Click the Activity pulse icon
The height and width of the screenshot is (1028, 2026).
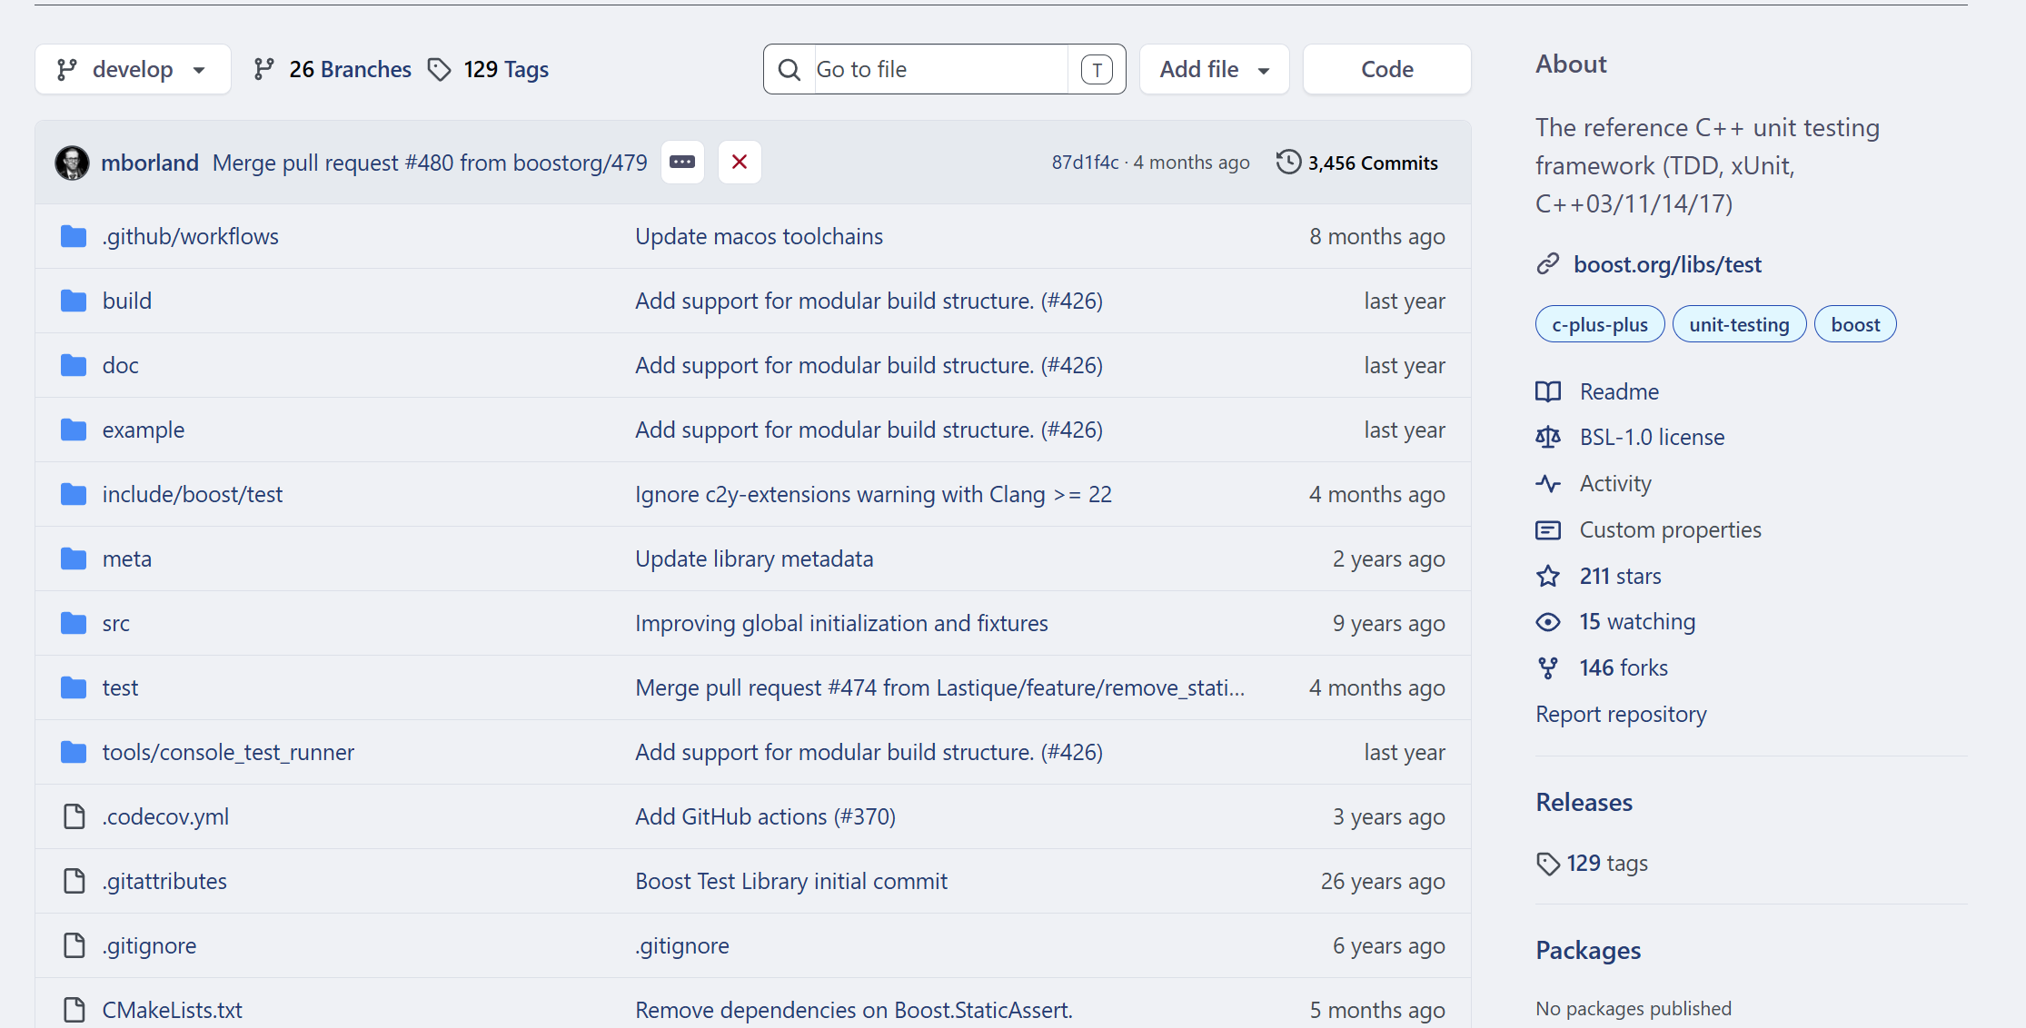[x=1548, y=484]
